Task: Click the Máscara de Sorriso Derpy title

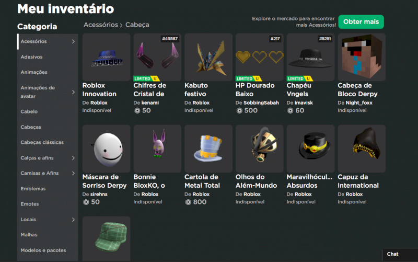Action: tap(104, 181)
